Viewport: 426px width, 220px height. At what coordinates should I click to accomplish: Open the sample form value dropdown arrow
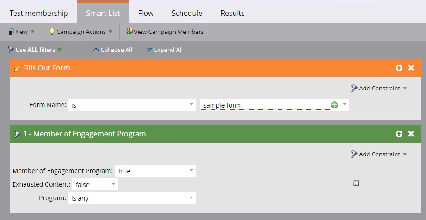pos(344,105)
